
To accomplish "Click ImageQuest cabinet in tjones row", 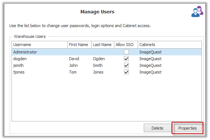I will 150,72.
